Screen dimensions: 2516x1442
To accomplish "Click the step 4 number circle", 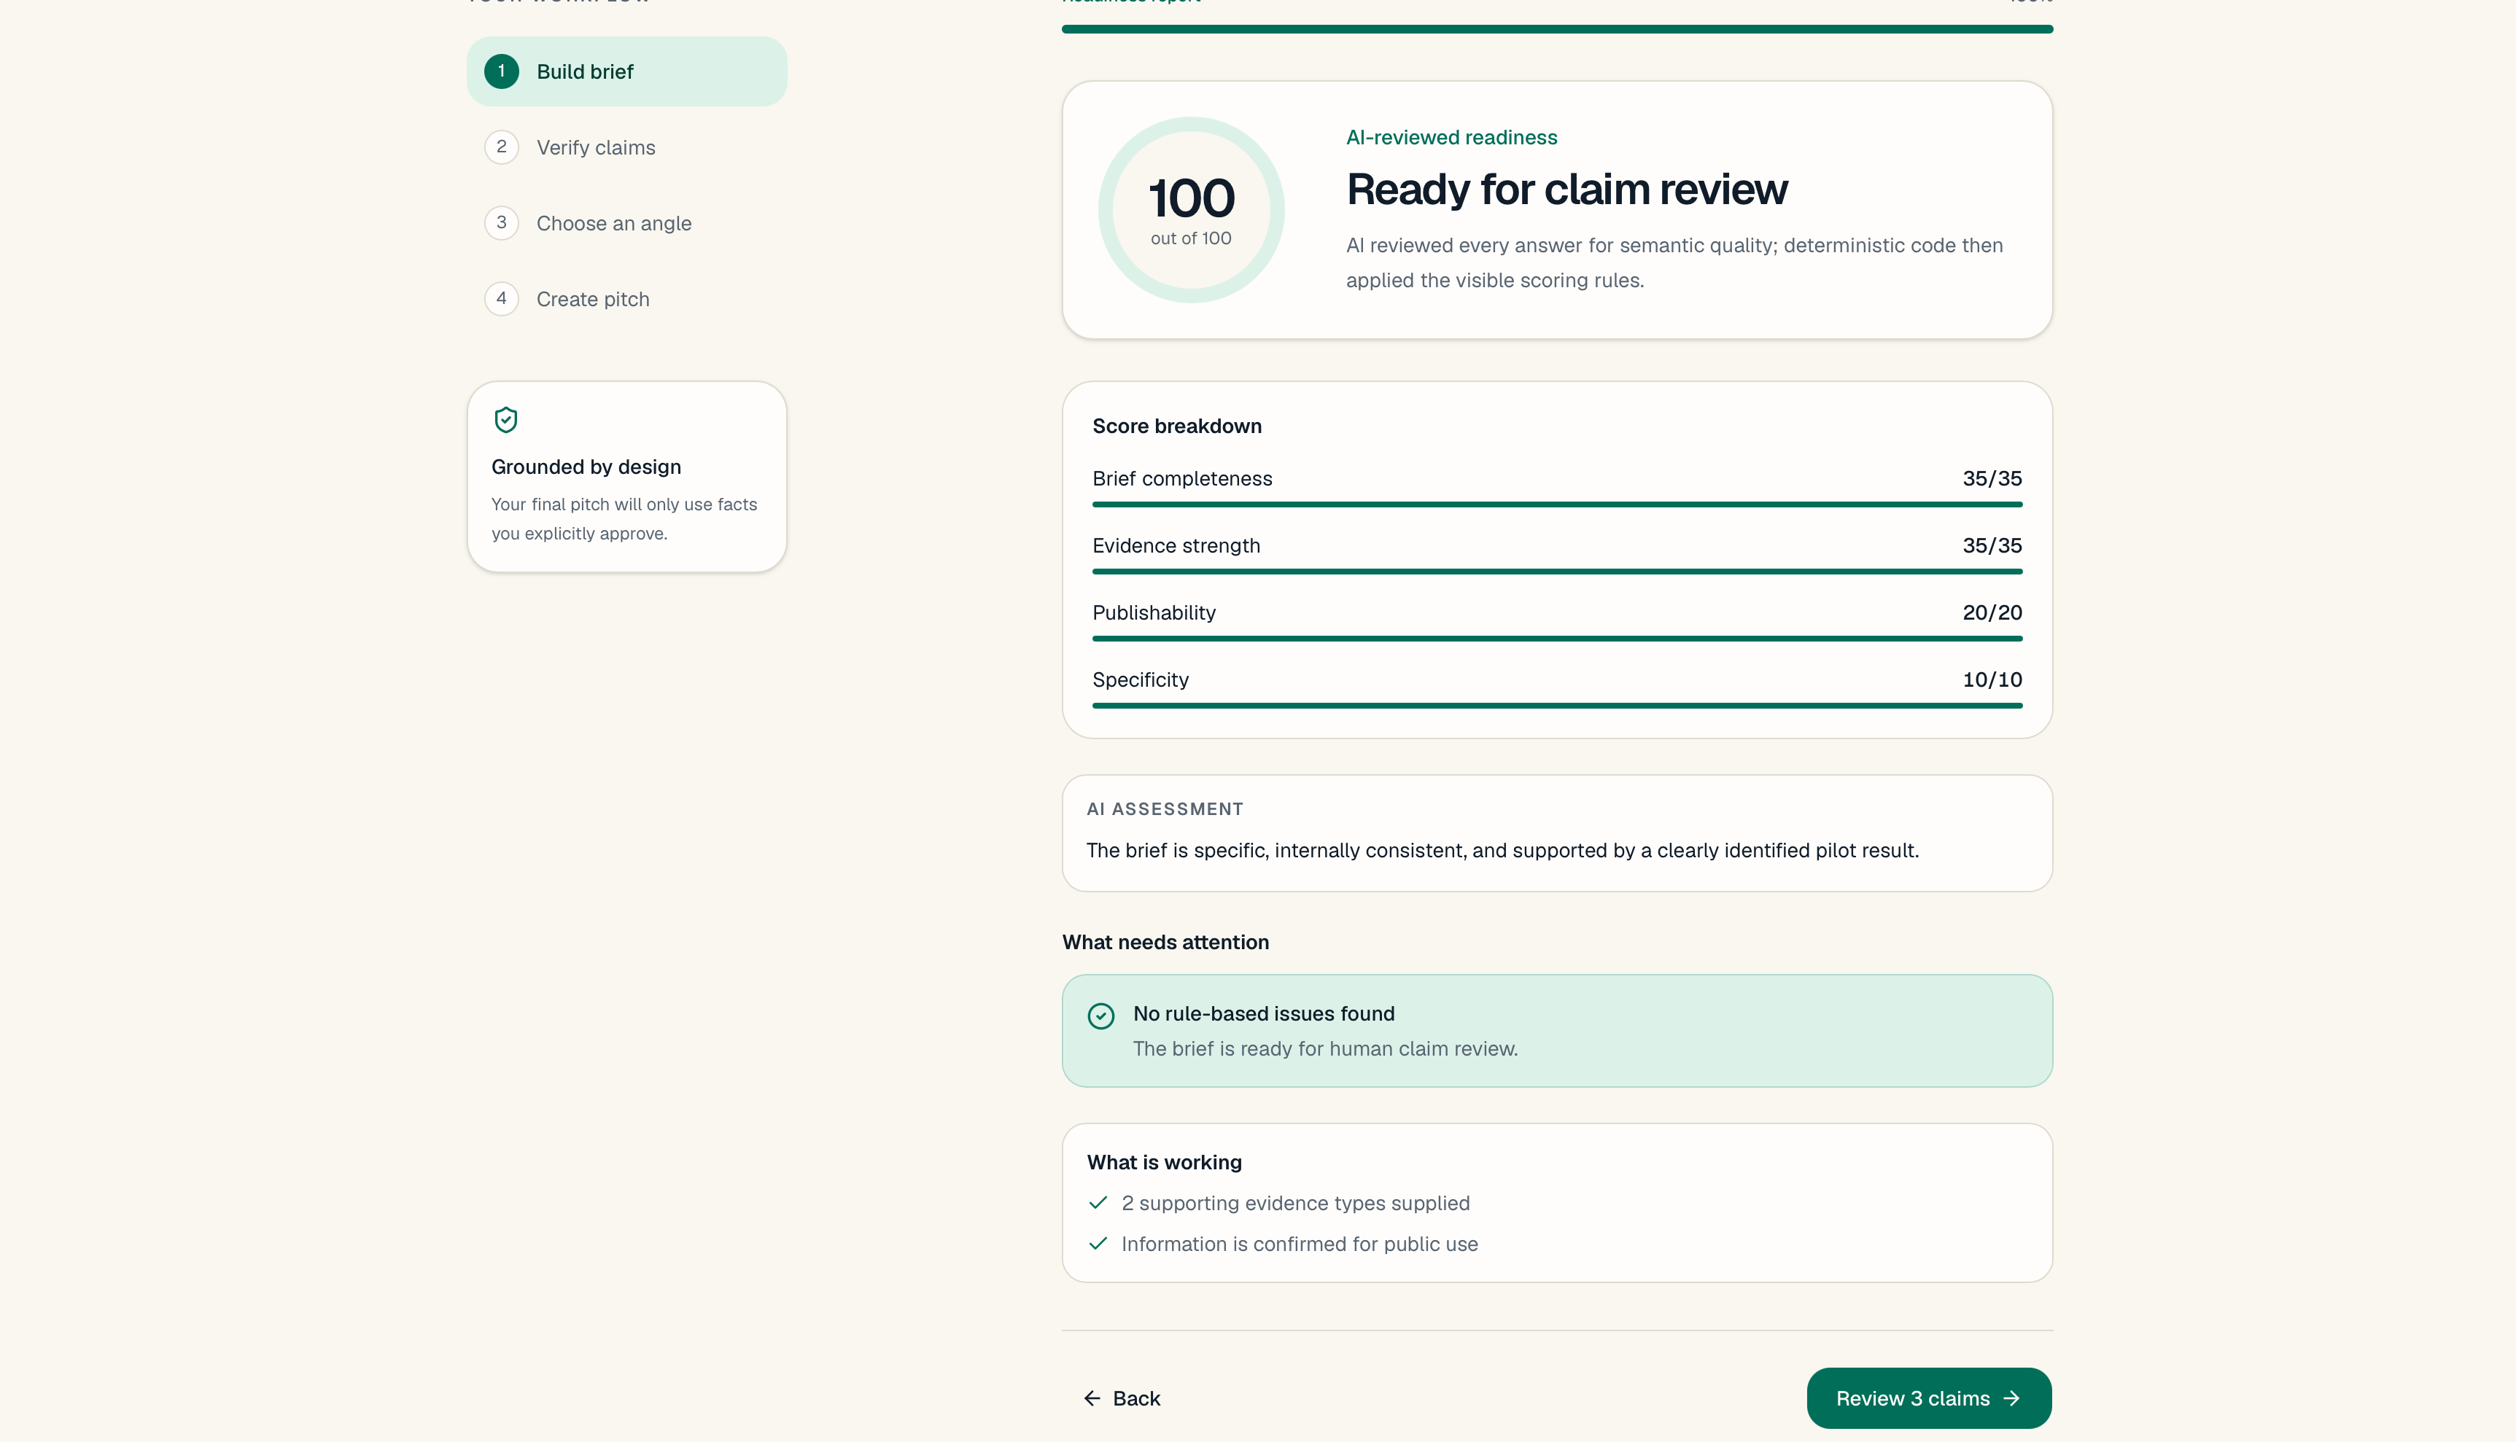I will click(x=501, y=298).
